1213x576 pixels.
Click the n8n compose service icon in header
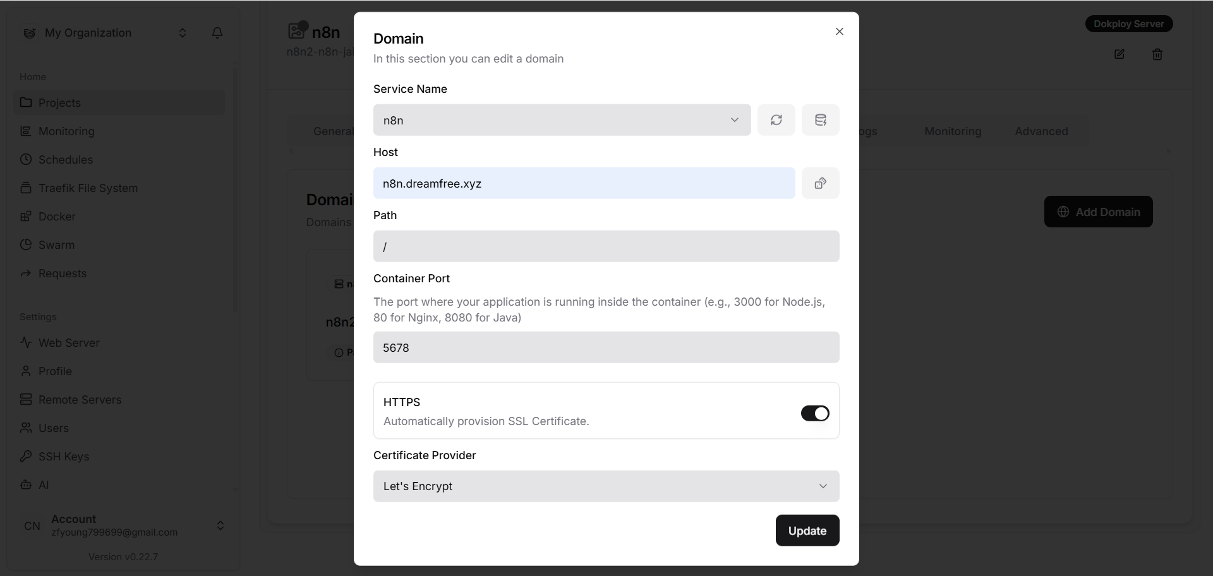click(x=296, y=30)
